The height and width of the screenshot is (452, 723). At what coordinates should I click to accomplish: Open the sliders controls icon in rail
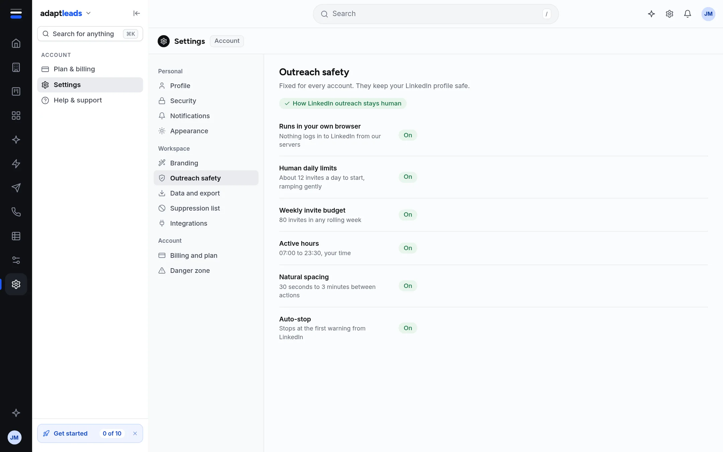click(x=16, y=260)
